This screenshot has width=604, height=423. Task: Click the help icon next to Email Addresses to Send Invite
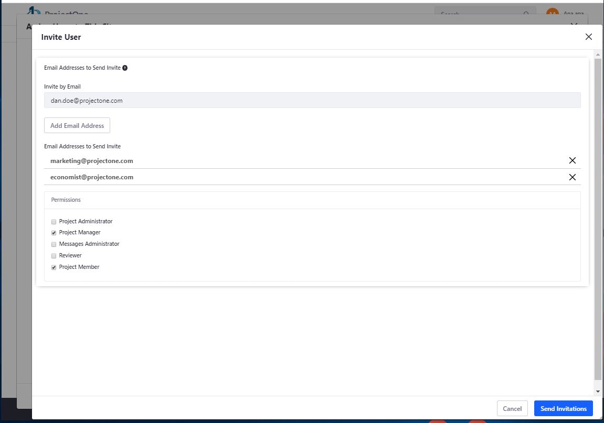pos(125,68)
